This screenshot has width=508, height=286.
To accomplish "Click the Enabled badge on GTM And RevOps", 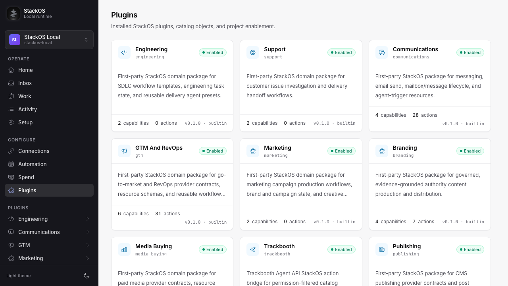I will coord(213,151).
